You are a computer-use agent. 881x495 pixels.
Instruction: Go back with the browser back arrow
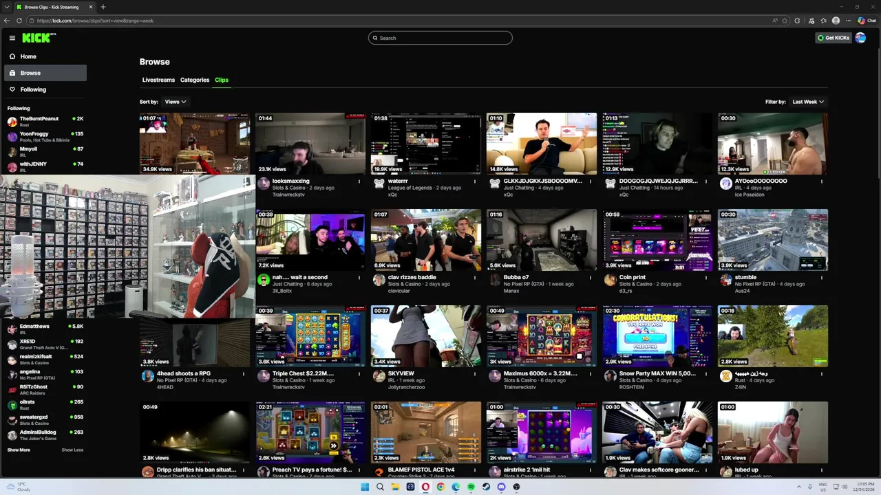click(x=7, y=21)
